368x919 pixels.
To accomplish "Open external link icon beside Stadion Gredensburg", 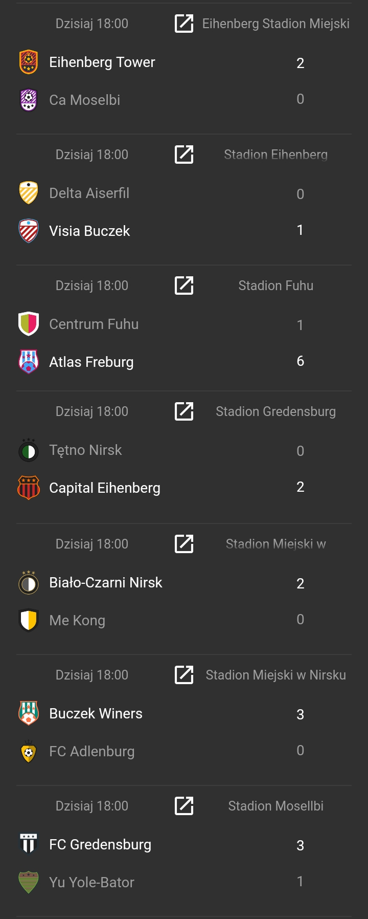I will pos(184,411).
